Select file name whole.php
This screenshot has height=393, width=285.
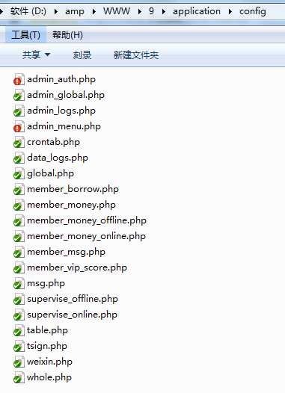click(x=49, y=378)
